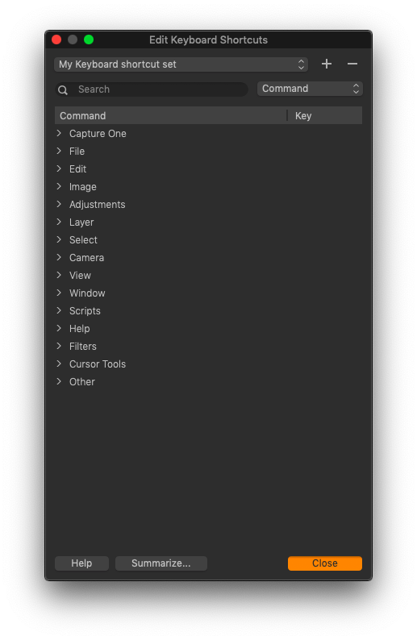Select the Filters tree item

tap(83, 346)
